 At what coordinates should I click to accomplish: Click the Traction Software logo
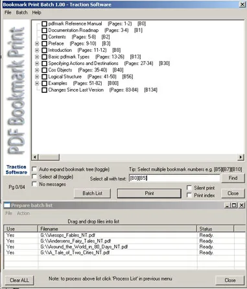coord(16,170)
